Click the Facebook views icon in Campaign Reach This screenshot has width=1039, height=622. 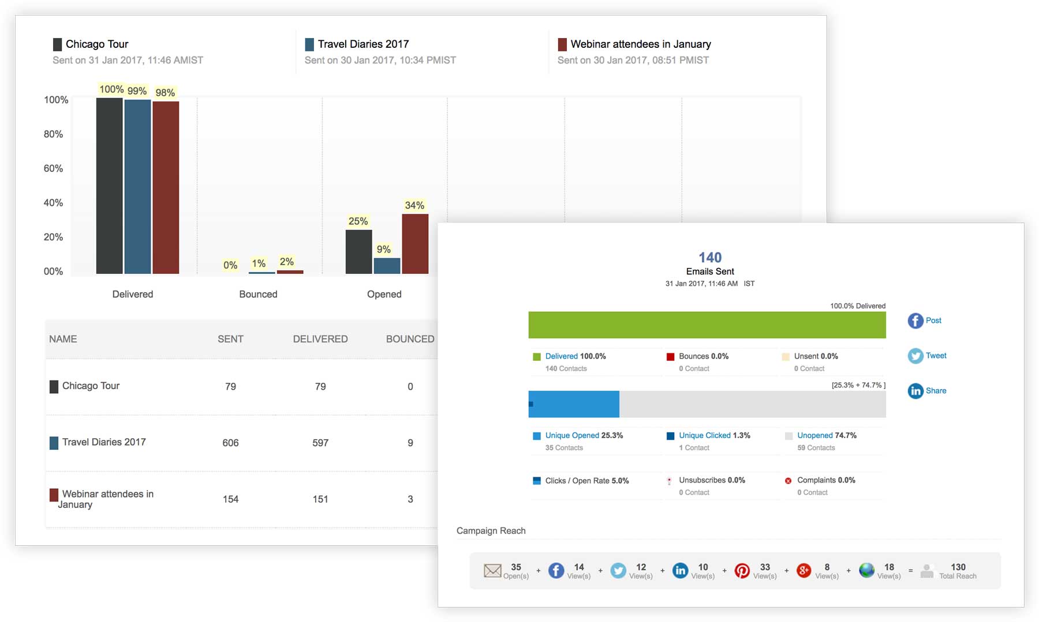point(556,571)
